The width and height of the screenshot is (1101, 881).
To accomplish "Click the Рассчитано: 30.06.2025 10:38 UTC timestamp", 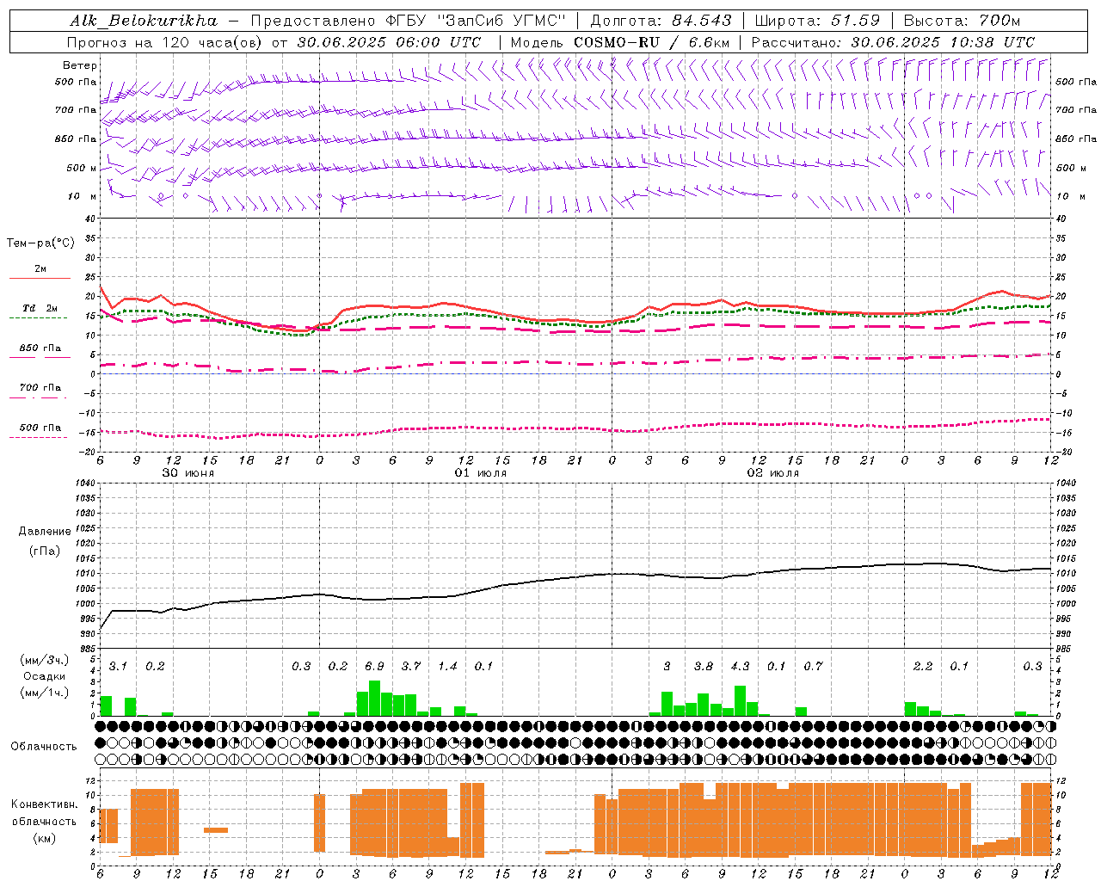I will click(x=894, y=42).
